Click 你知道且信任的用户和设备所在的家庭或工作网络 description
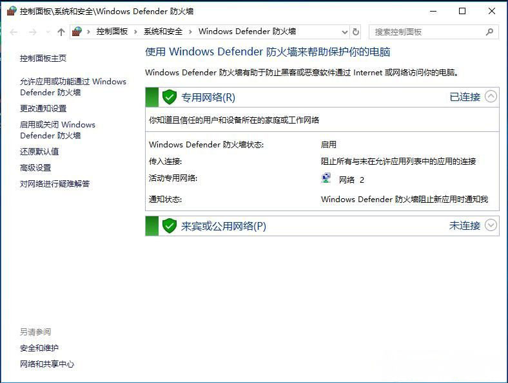 point(234,120)
